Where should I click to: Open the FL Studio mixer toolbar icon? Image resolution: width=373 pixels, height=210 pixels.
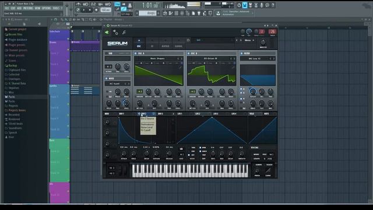[182, 13]
